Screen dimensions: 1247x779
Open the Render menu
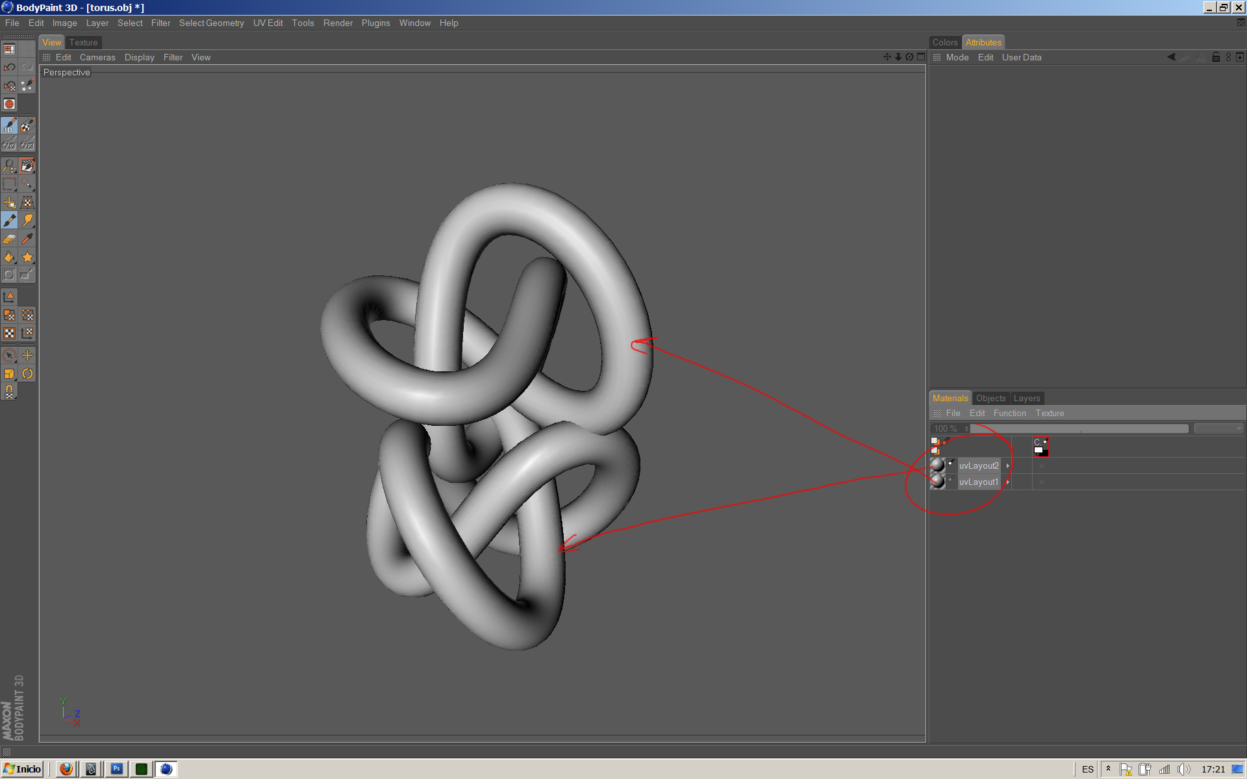tap(338, 23)
